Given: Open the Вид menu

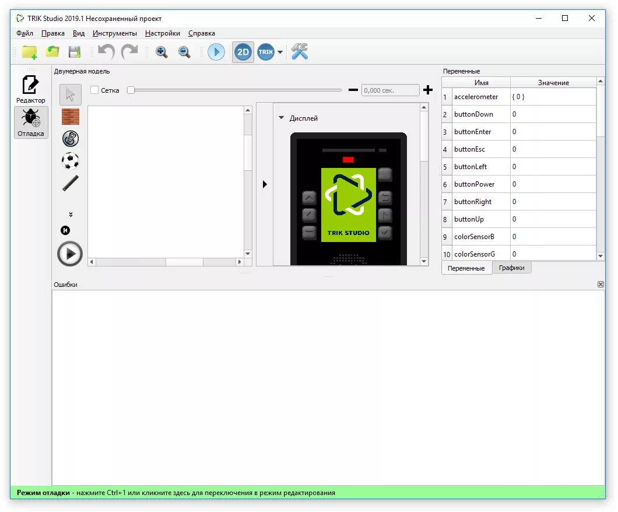Looking at the screenshot, I should pos(79,33).
